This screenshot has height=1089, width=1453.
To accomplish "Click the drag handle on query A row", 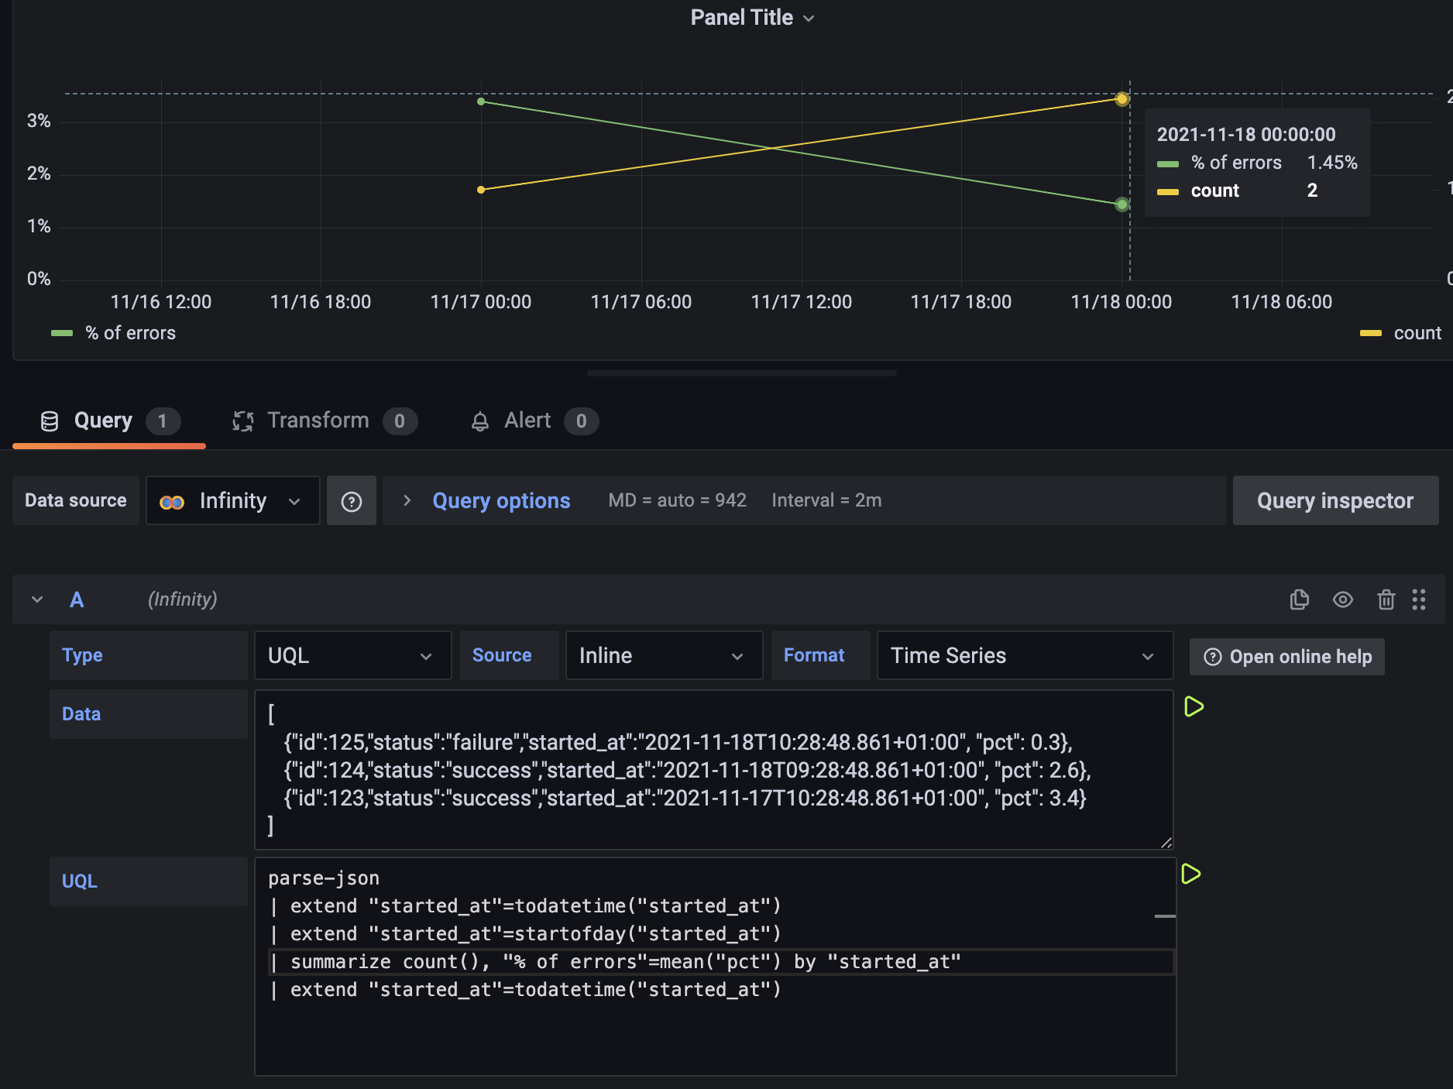I will click(1420, 599).
